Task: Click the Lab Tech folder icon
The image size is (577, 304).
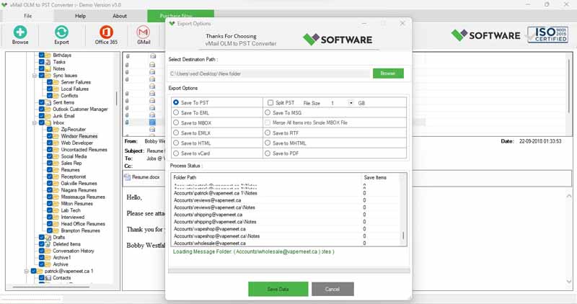Action: (x=56, y=210)
